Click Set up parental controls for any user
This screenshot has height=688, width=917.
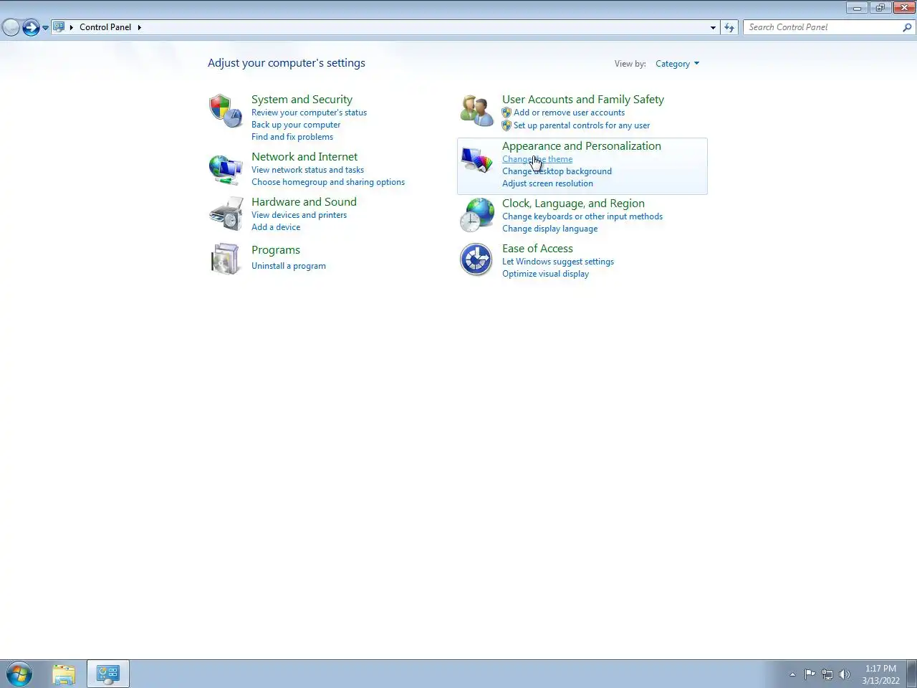pos(582,125)
